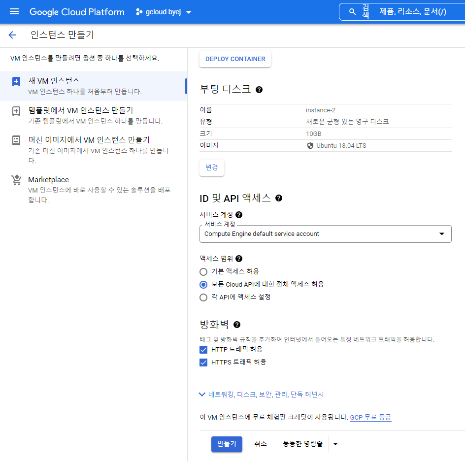Image resolution: width=465 pixels, height=462 pixels.
Task: Click the 취소 cancel button
Action: tap(261, 444)
